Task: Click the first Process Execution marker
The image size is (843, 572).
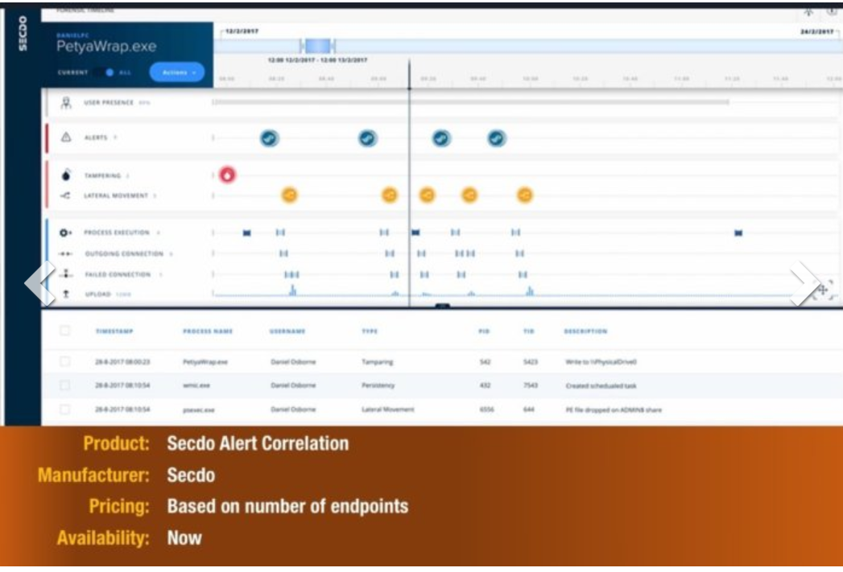Action: click(246, 233)
